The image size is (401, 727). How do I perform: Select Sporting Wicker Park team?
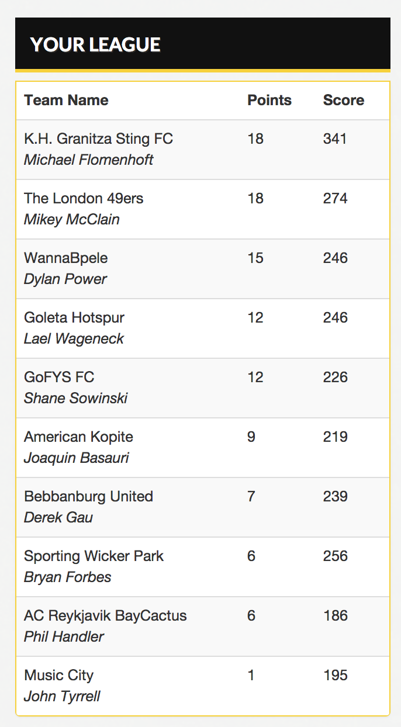pyautogui.click(x=94, y=556)
